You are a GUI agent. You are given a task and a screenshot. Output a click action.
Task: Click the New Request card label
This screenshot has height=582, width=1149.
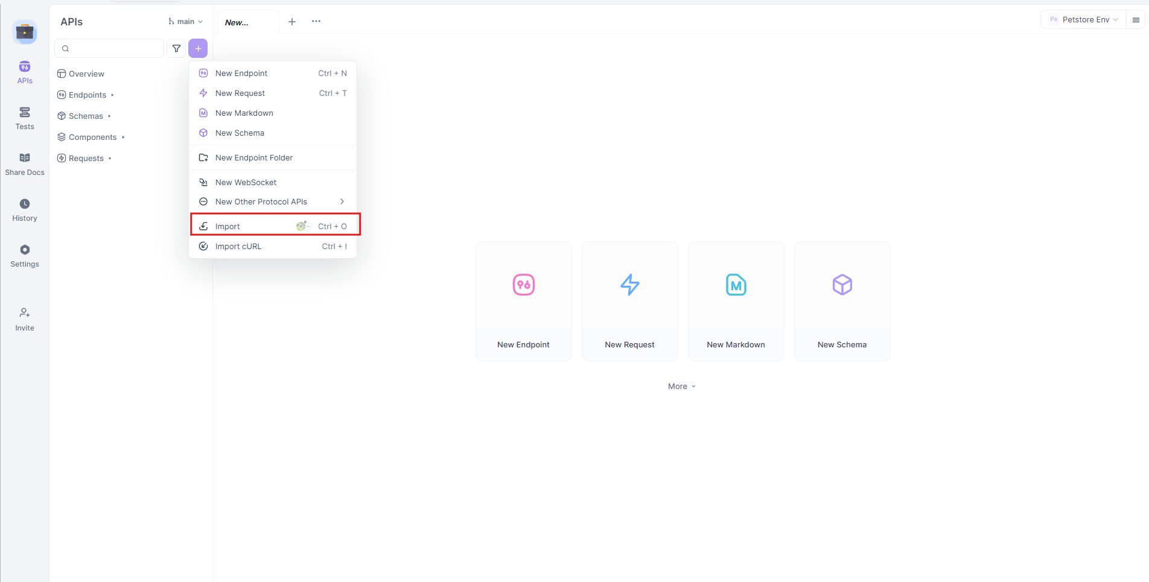(x=629, y=344)
